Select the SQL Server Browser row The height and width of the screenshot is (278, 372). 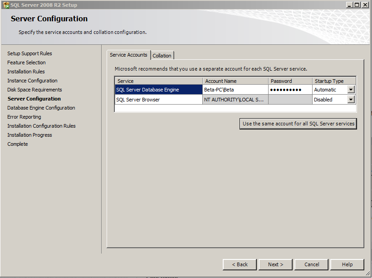(159, 100)
